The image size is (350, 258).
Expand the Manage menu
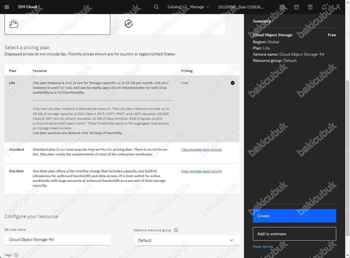[199, 7]
